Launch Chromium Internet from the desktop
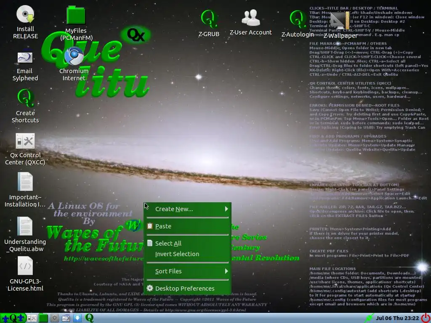Screen dimensions: 431x323 pos(74,56)
